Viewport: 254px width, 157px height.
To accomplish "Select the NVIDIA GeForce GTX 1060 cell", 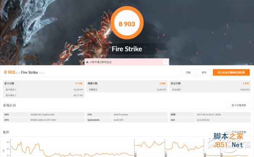I will point(57,120).
